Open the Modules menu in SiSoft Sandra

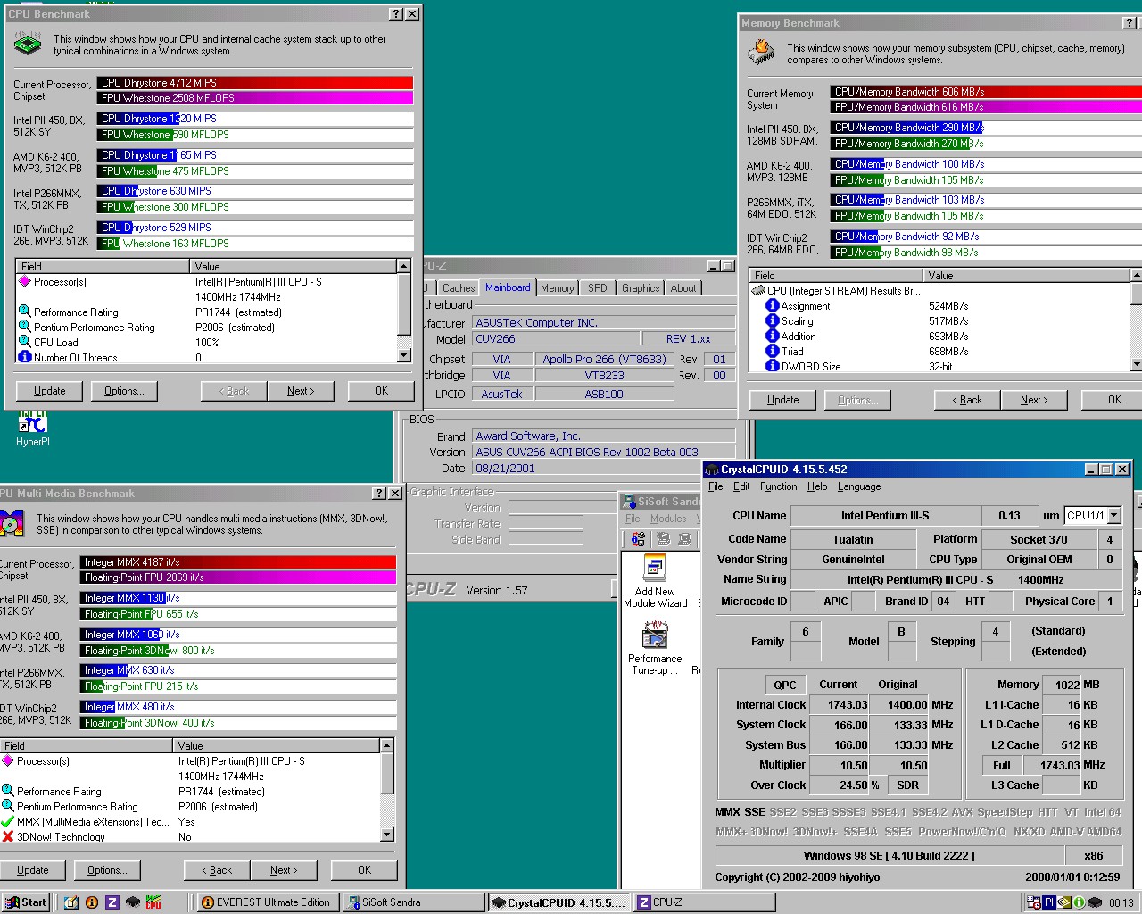click(x=668, y=519)
